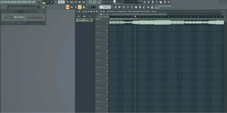Open the plugin picker plug icon
227x113 pixels.
click(x=140, y=7)
